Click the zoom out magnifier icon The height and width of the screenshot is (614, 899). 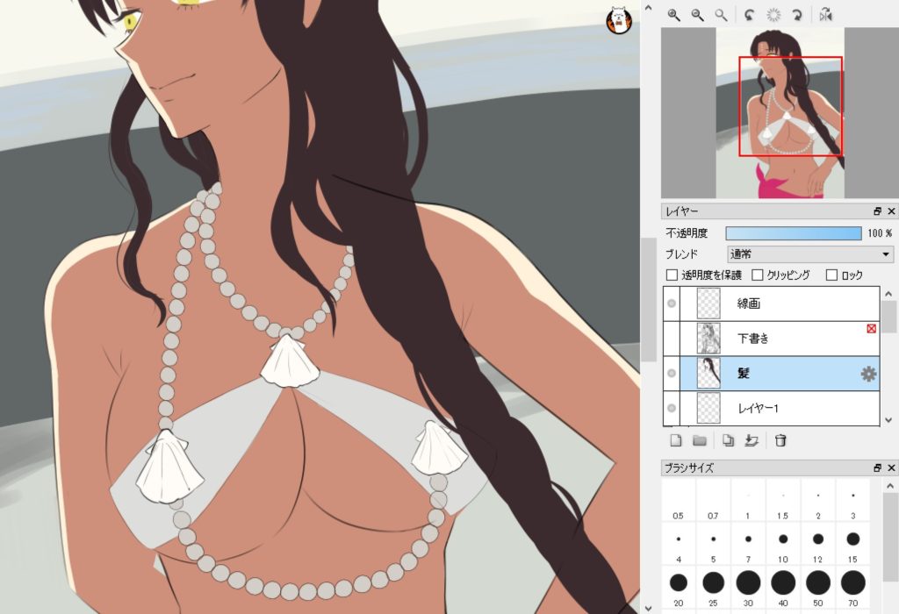pos(698,15)
